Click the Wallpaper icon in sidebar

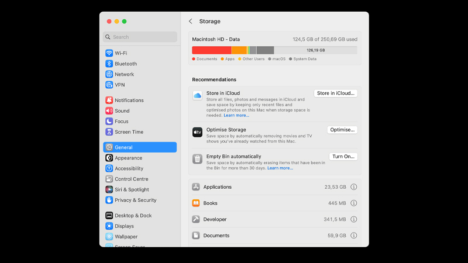[x=109, y=237]
